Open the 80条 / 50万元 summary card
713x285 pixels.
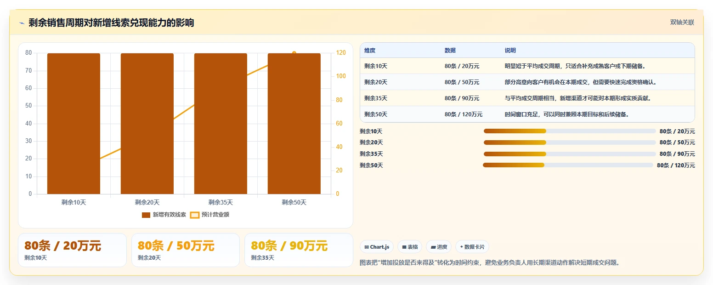(x=186, y=250)
